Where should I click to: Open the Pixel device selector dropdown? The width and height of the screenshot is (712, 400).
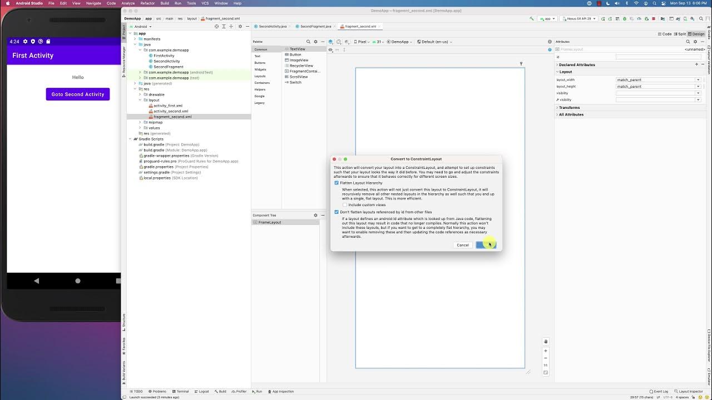coord(362,42)
